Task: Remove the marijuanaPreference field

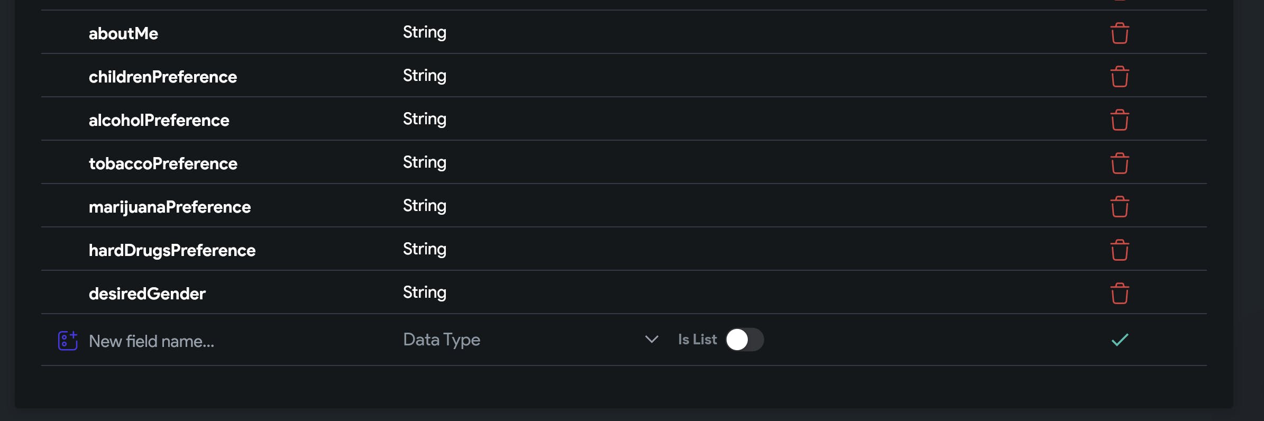Action: tap(1119, 207)
